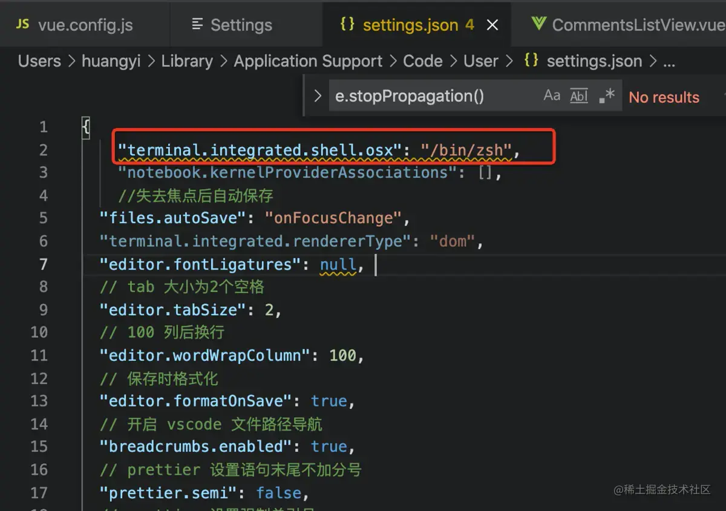Expand the replace field in find widget

click(317, 96)
